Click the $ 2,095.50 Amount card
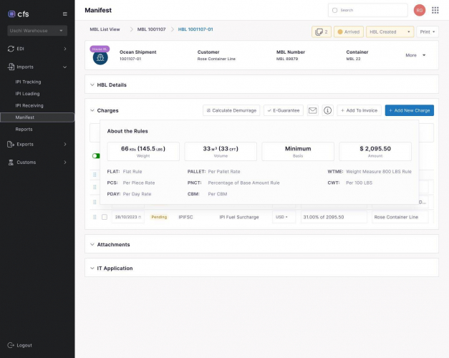 (375, 152)
